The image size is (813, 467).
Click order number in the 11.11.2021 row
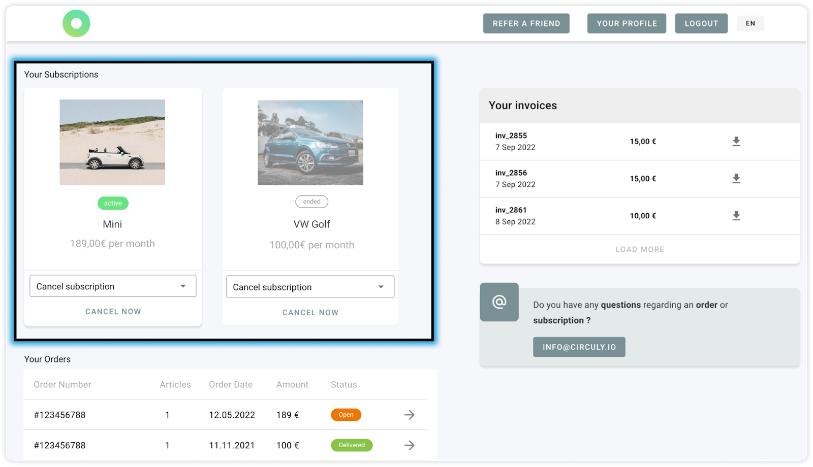(x=59, y=445)
